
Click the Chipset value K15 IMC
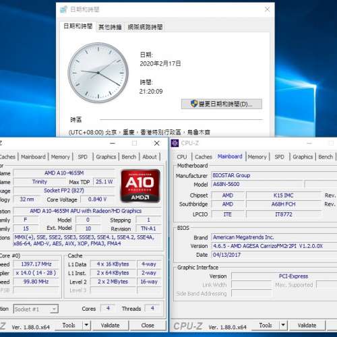click(x=284, y=195)
